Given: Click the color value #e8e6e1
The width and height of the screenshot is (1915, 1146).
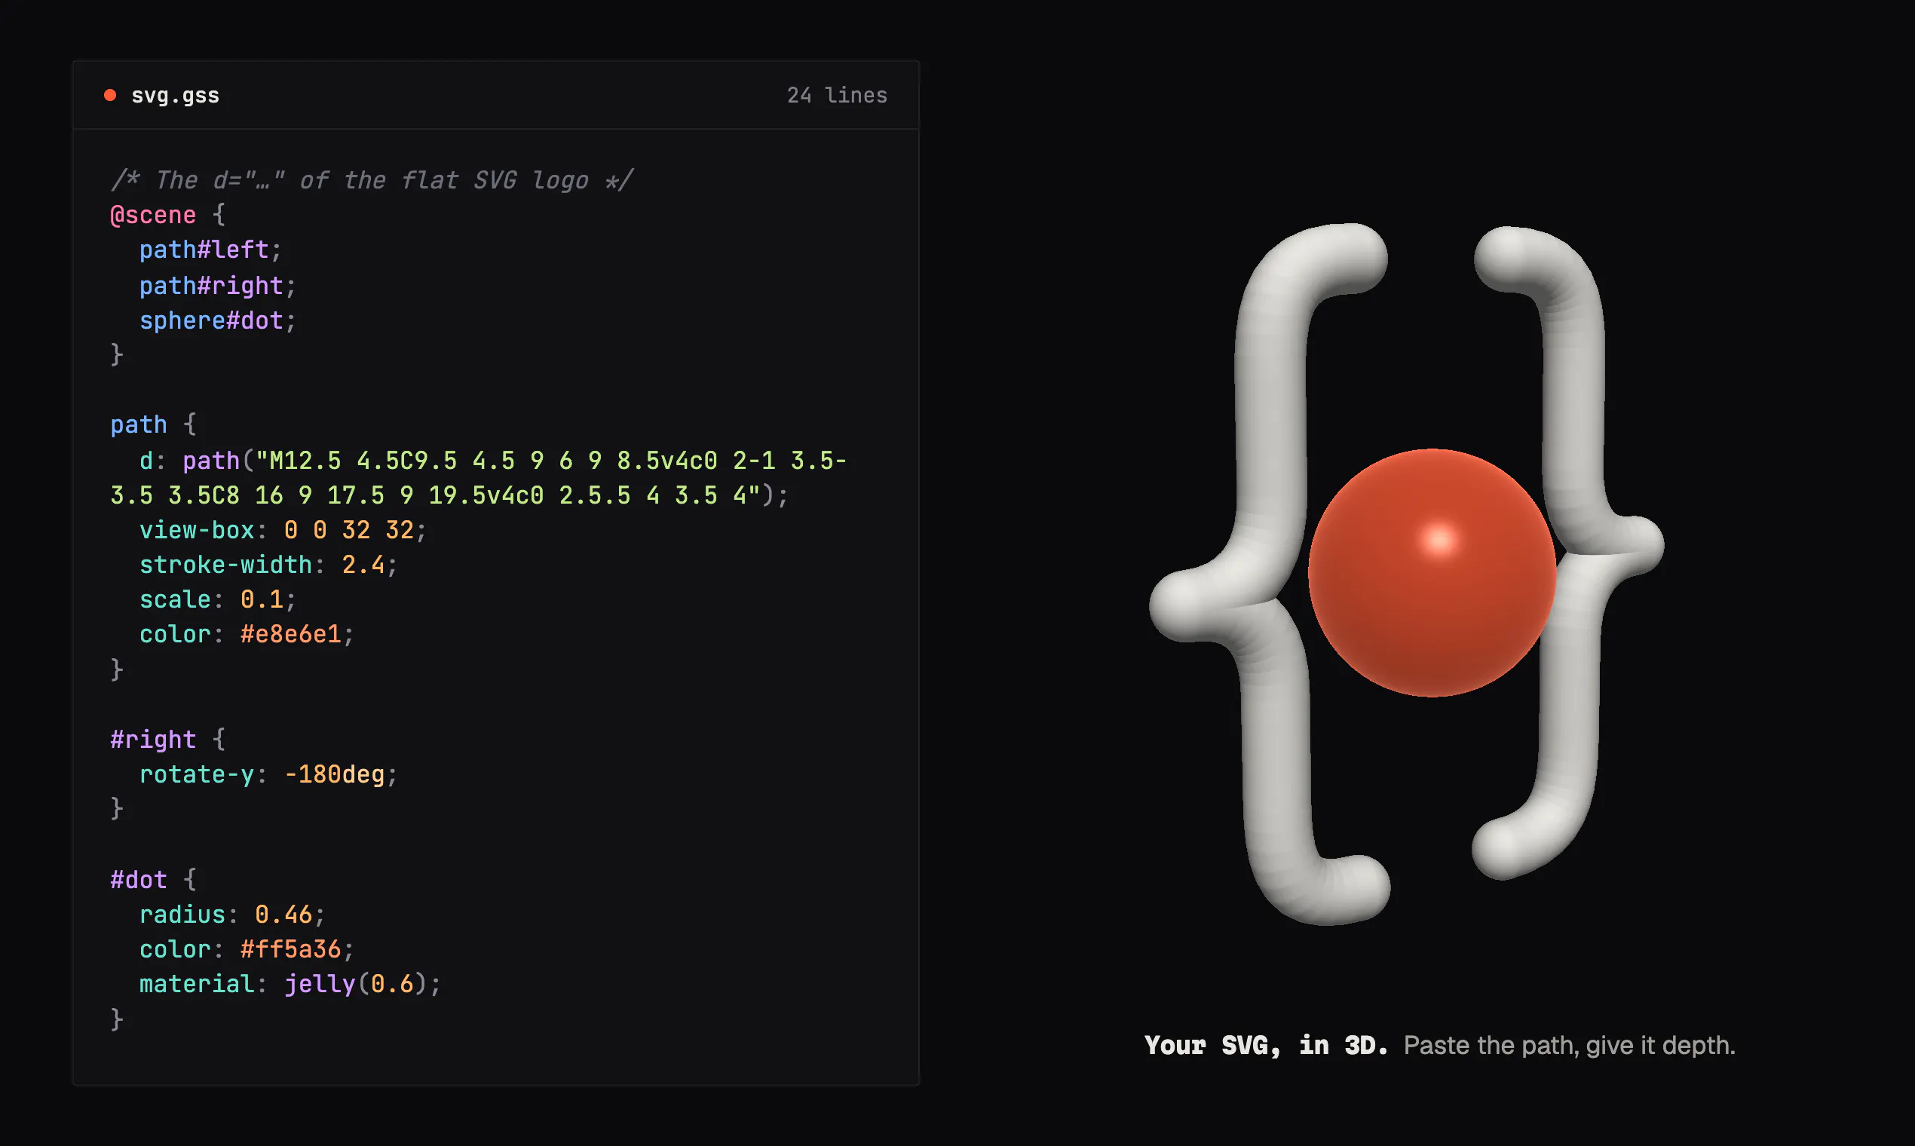Looking at the screenshot, I should pyautogui.click(x=290, y=634).
